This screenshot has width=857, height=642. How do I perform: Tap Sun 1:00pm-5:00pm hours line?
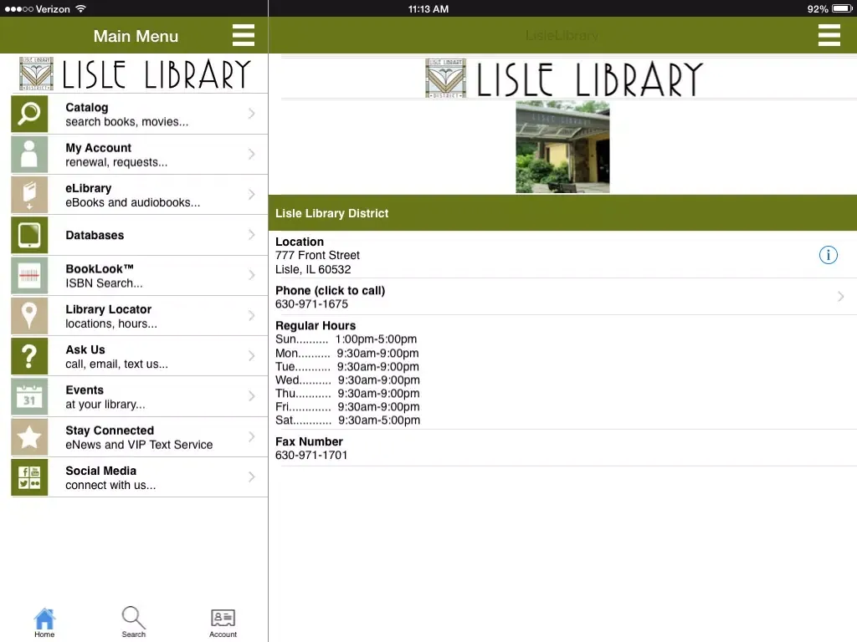pyautogui.click(x=346, y=339)
